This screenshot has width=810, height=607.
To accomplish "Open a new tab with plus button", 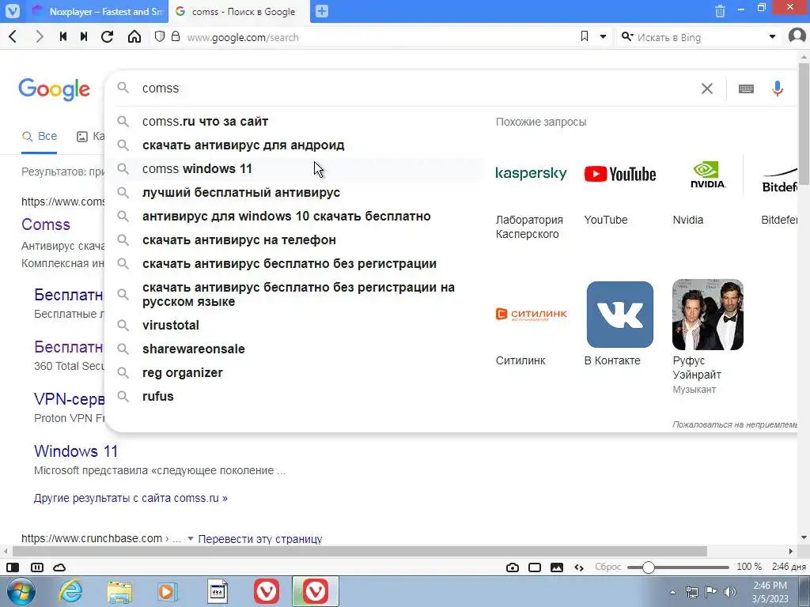I will click(322, 11).
